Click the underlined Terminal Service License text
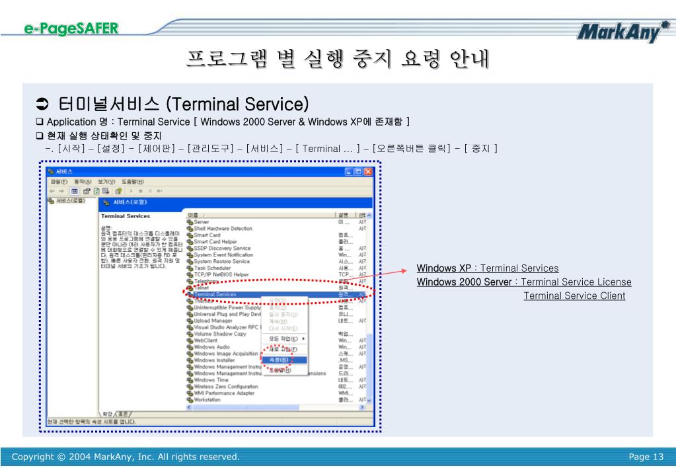676x468 pixels. [576, 282]
